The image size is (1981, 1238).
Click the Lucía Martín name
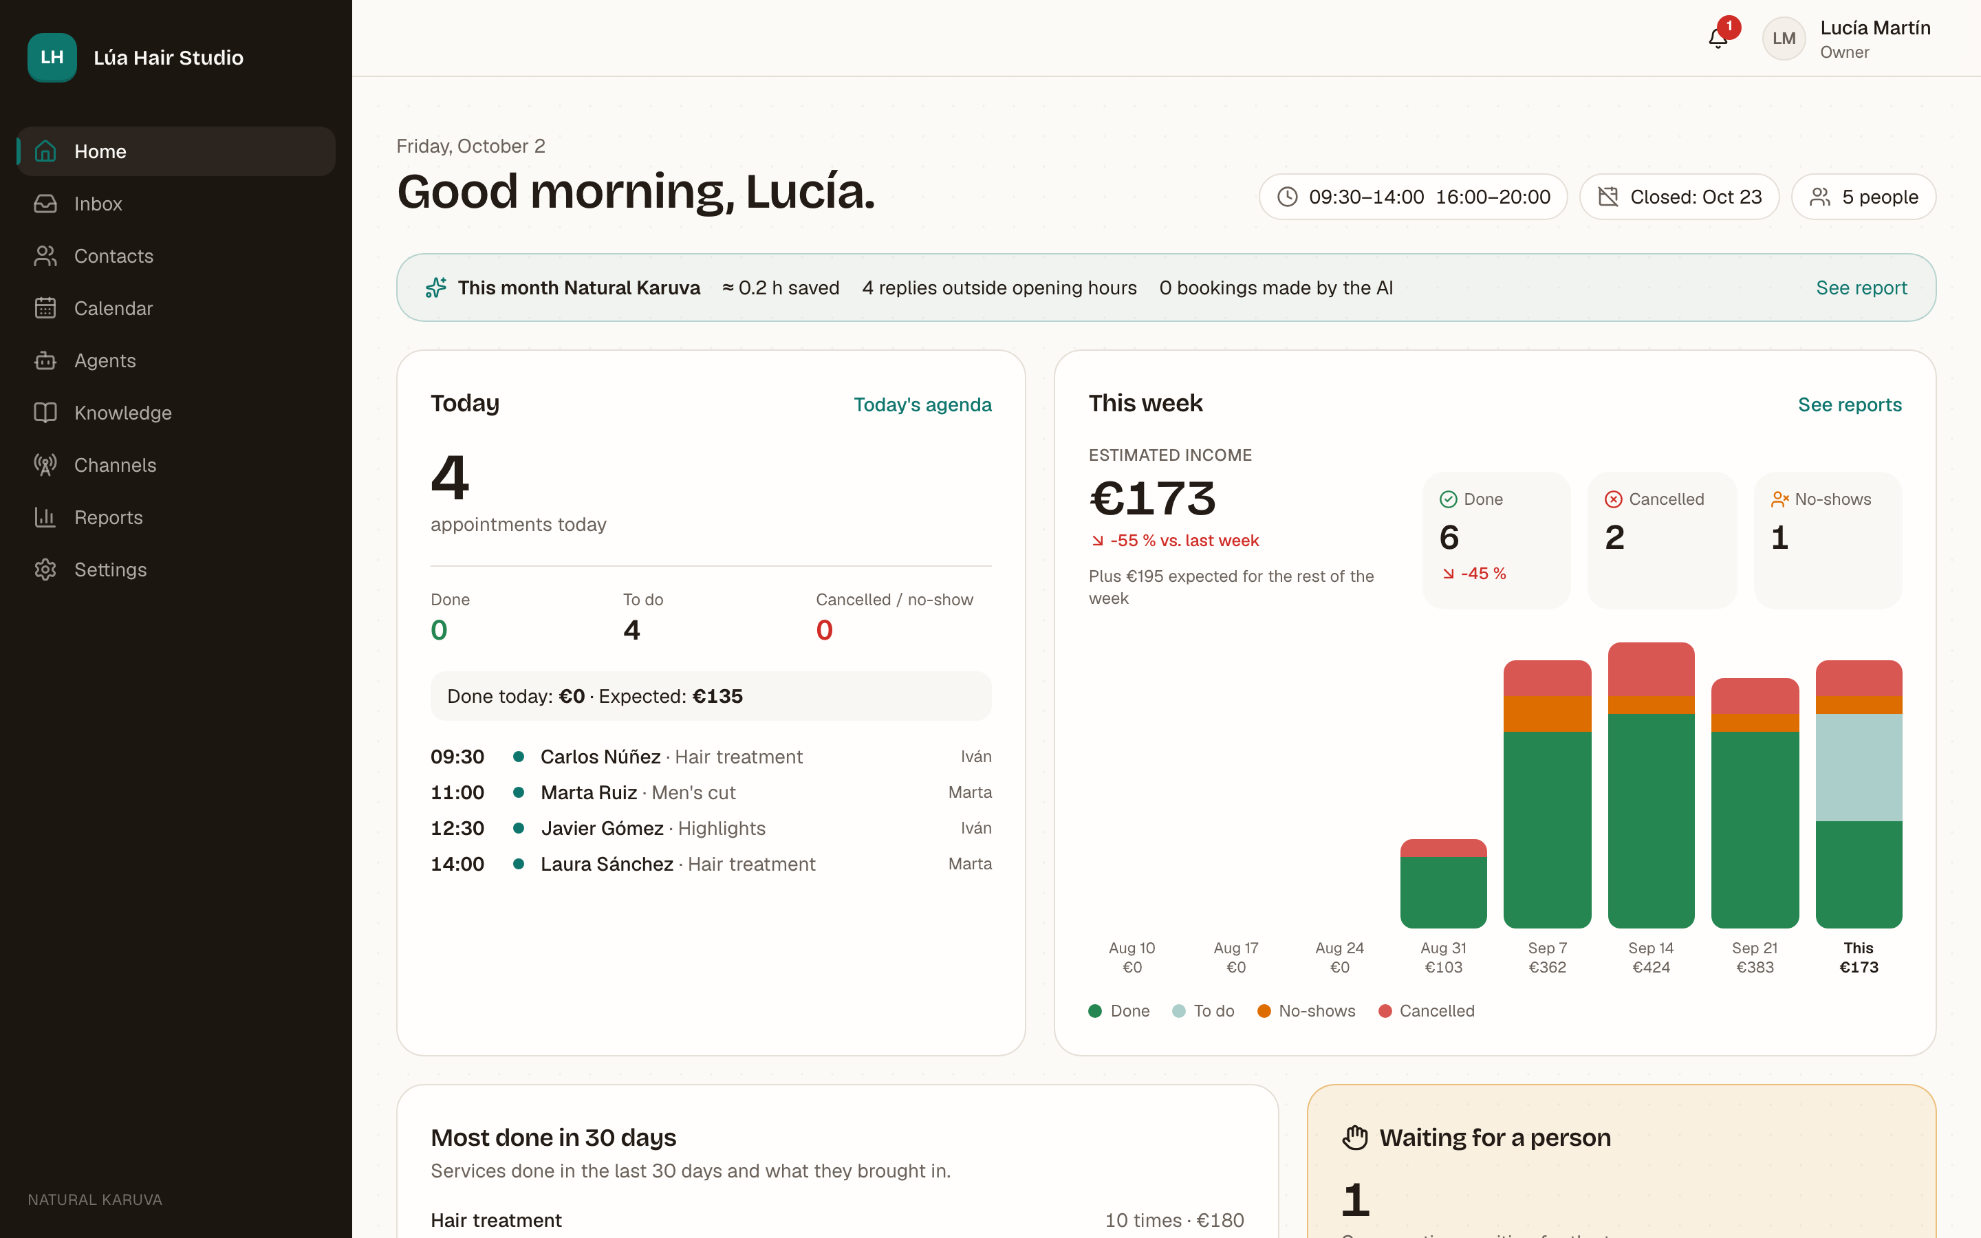pos(1875,28)
